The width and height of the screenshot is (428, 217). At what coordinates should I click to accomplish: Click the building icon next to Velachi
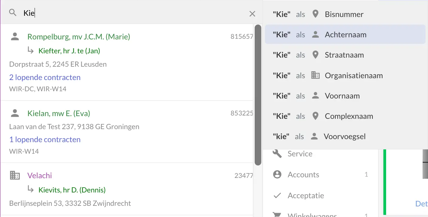pyautogui.click(x=15, y=175)
